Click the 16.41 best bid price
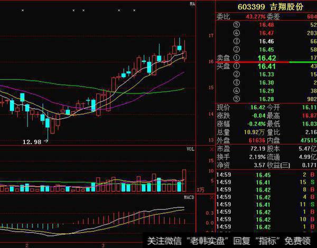Screen dimensions: 317x248 [x=266, y=66]
